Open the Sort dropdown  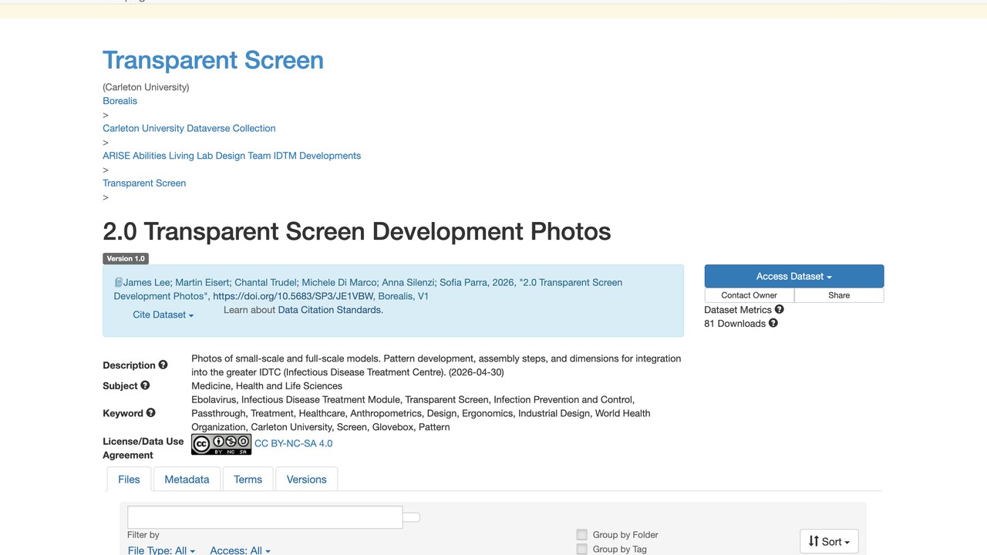coord(829,541)
